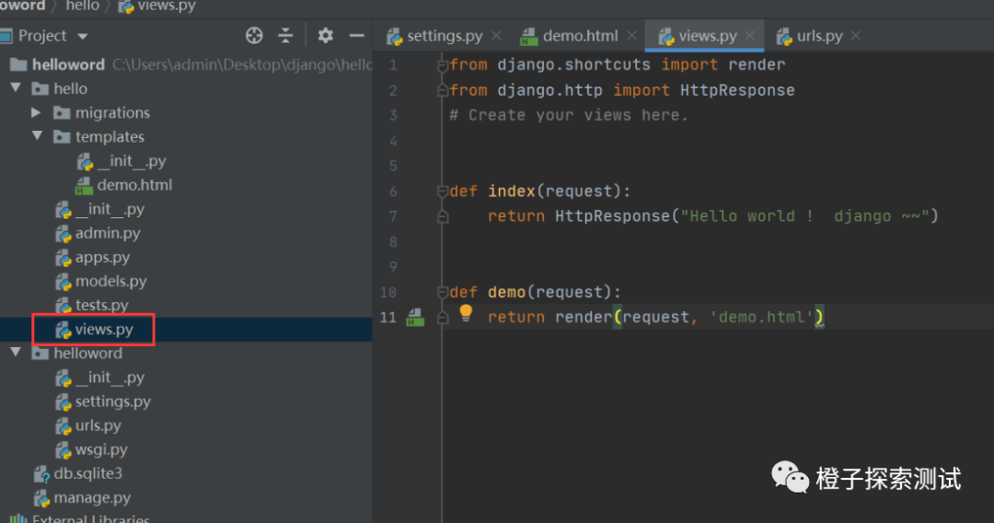
Task: Hide the Project panel with minus icon
Action: [357, 36]
